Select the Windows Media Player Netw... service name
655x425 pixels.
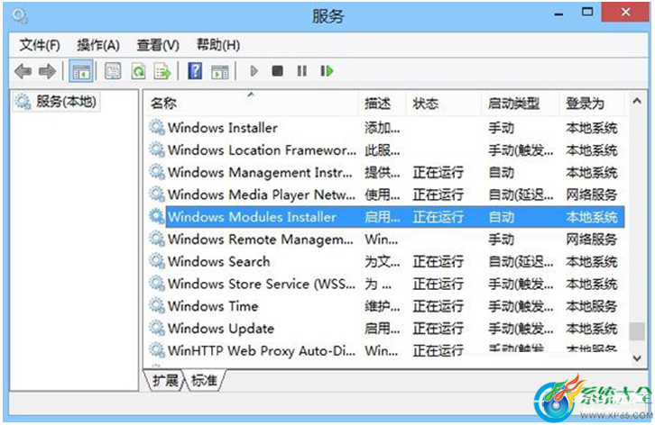pos(262,194)
